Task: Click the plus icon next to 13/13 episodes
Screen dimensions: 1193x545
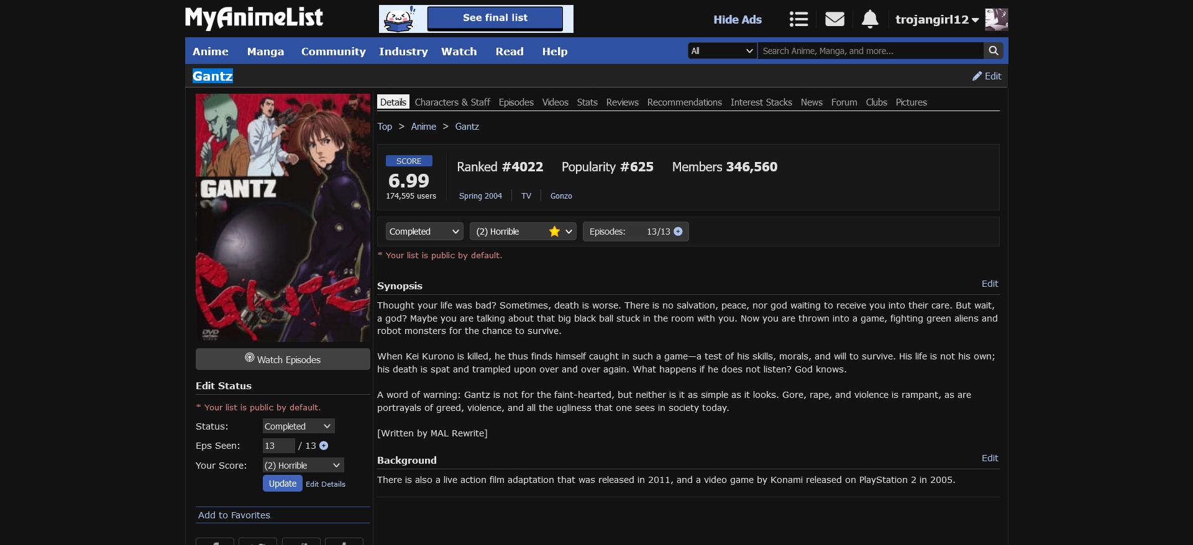Action: coord(678,232)
